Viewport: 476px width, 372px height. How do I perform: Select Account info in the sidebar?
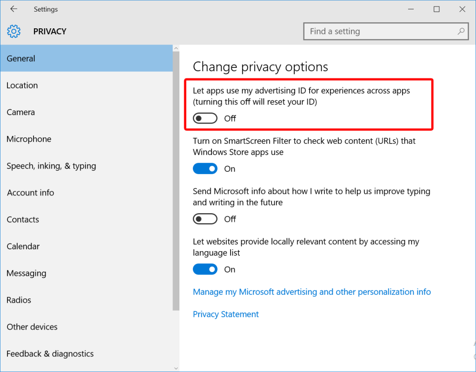click(30, 192)
